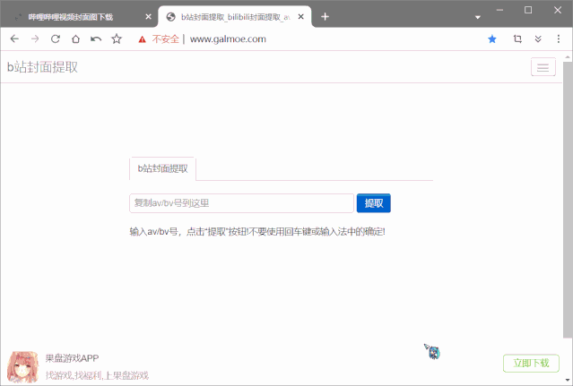
Task: Toggle the hamburger navigation menu
Action: 543,67
